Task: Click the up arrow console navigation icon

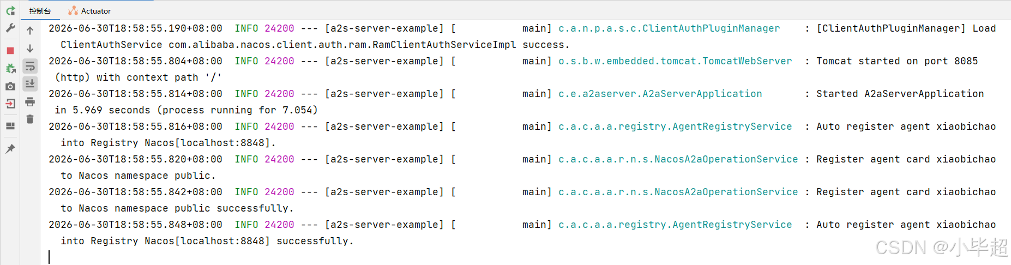Action: tap(30, 31)
